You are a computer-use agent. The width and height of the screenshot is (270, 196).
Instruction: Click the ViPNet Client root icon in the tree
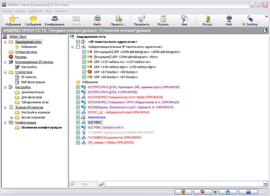[x=5, y=37]
